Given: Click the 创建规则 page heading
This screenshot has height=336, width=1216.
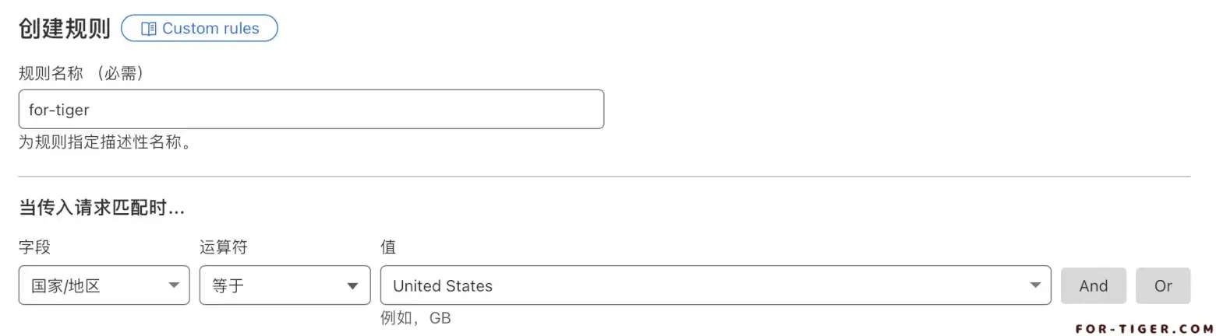Looking at the screenshot, I should coord(65,29).
